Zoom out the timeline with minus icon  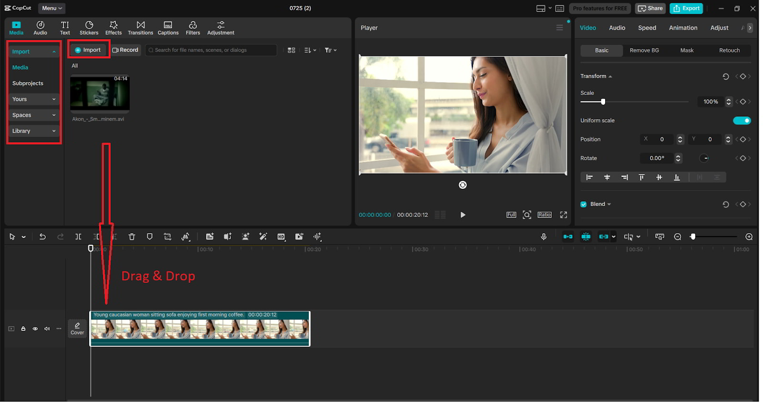coord(678,237)
